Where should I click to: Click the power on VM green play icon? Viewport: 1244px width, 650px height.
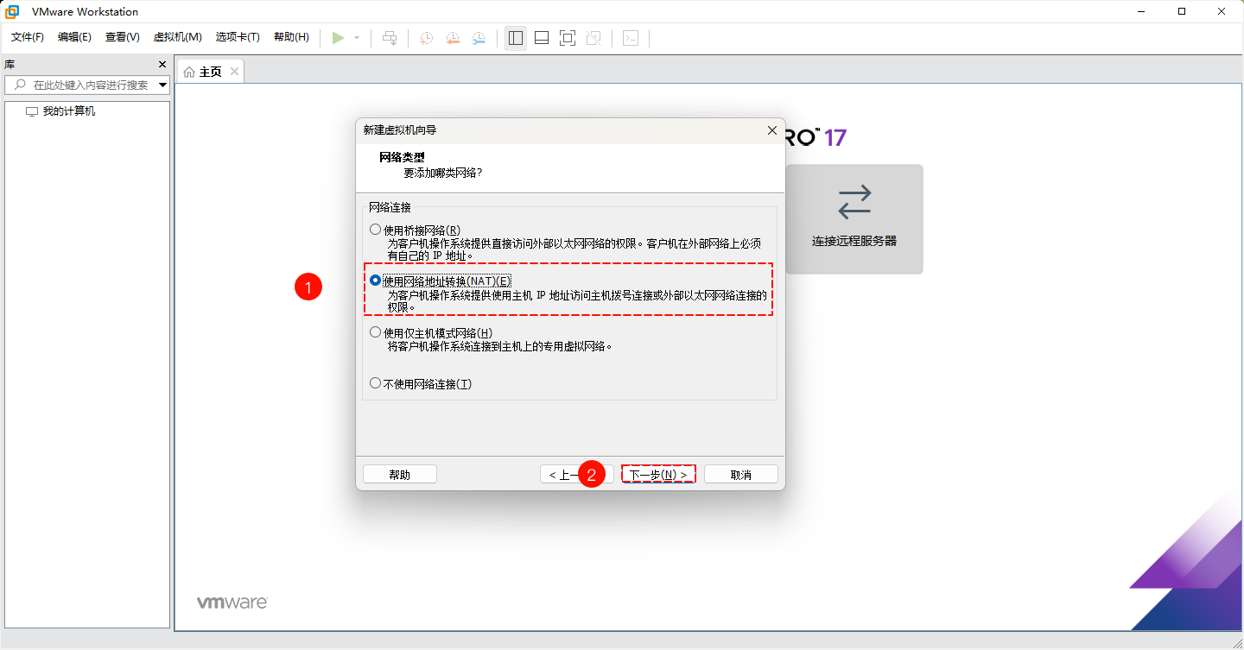coord(338,37)
